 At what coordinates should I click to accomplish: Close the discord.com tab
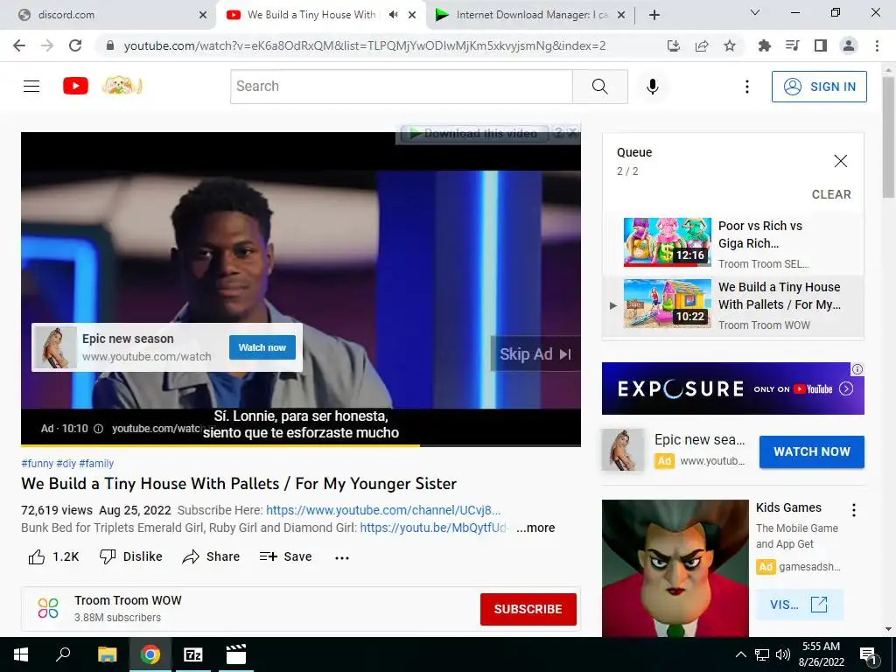[x=203, y=16]
